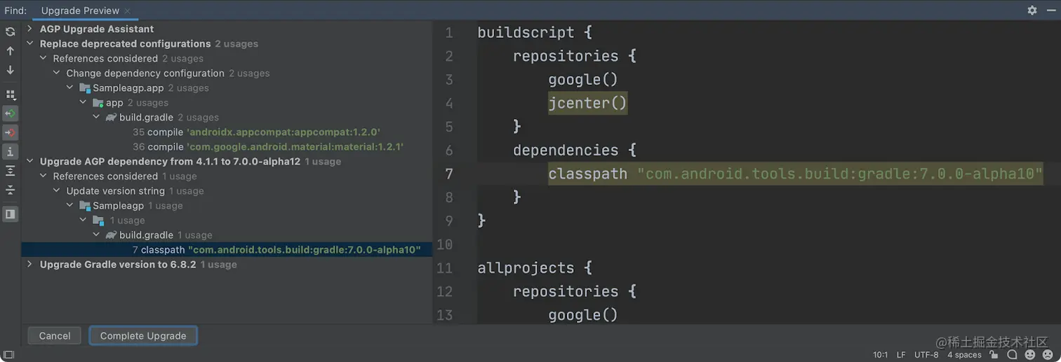Open UTF-8 encoding selector
The width and height of the screenshot is (1061, 362).
tap(926, 355)
